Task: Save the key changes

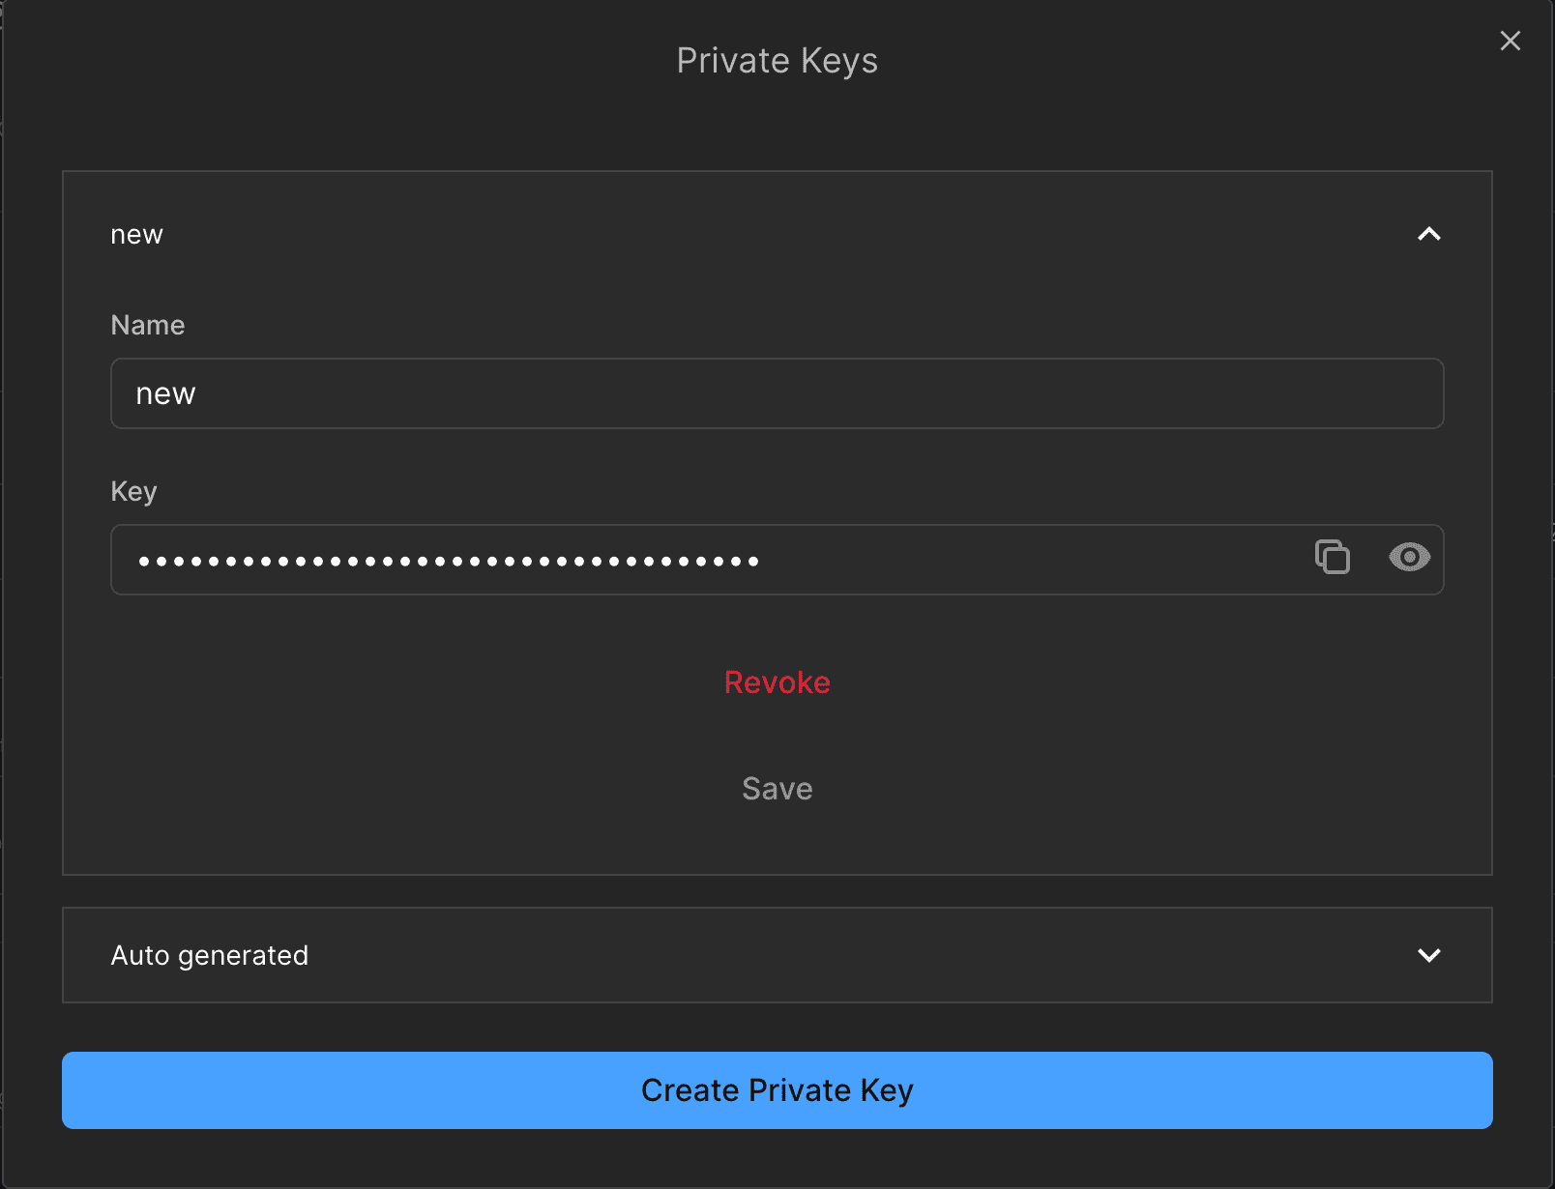Action: [777, 789]
